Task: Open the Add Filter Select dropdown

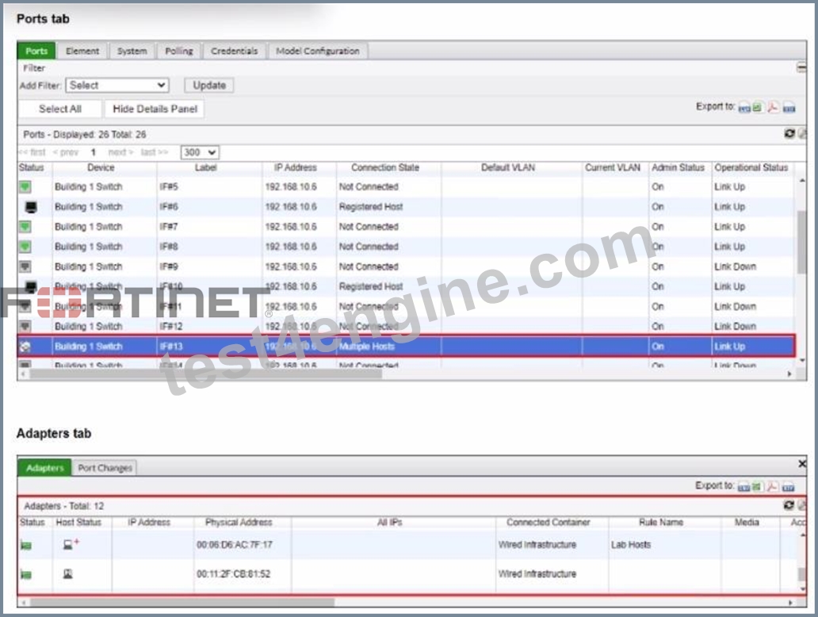Action: [x=117, y=85]
